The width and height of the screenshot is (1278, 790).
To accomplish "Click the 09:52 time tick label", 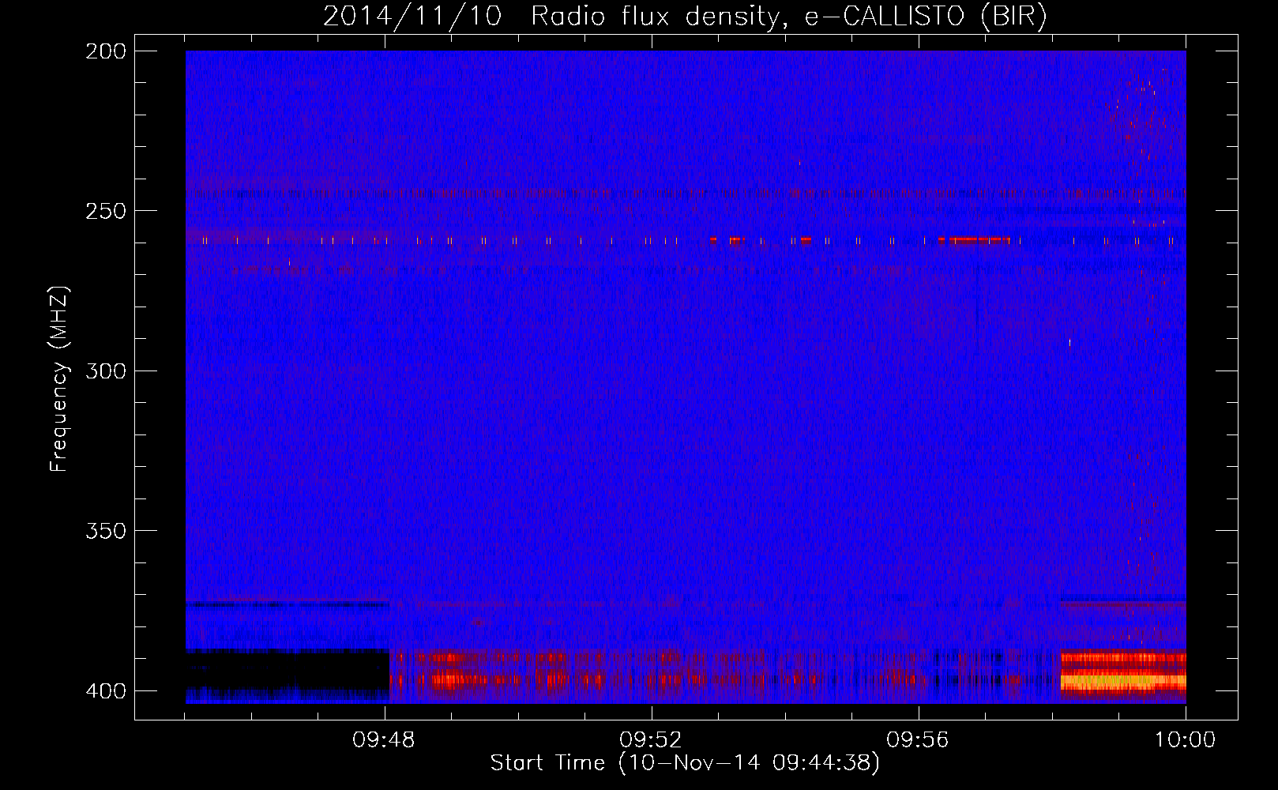I will [652, 740].
